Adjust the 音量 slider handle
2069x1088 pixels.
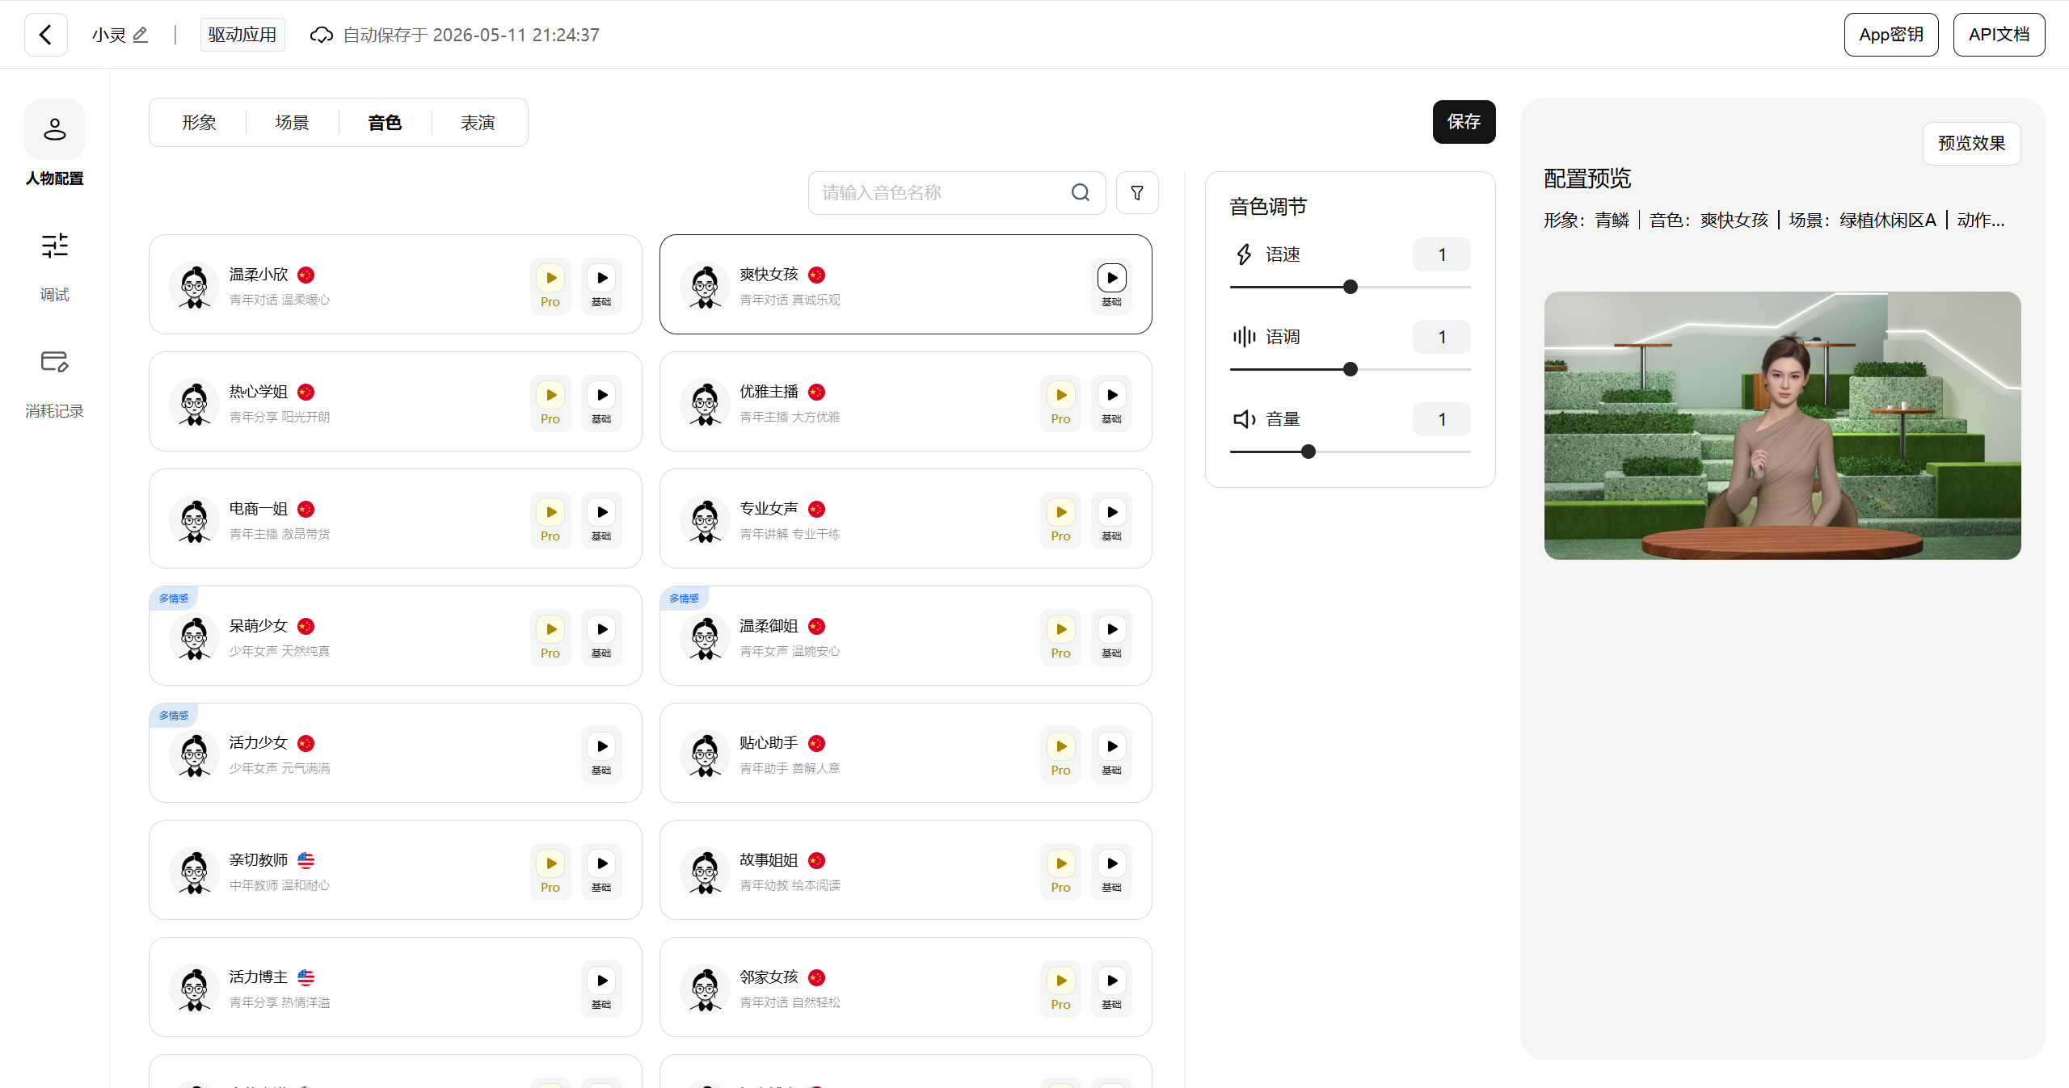pyautogui.click(x=1308, y=452)
